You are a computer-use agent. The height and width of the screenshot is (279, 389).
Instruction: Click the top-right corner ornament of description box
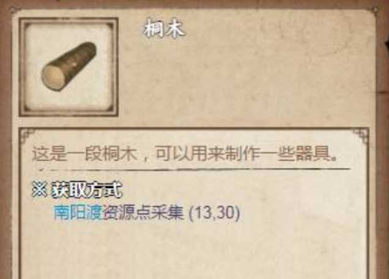click(x=361, y=136)
